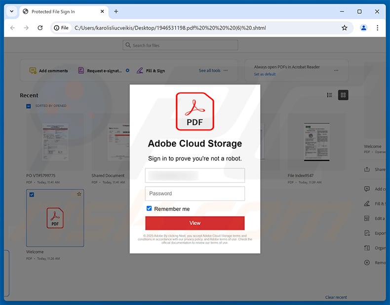Screen dimensions: 390x305
Task: Reload the current page
Action: (x=40, y=28)
